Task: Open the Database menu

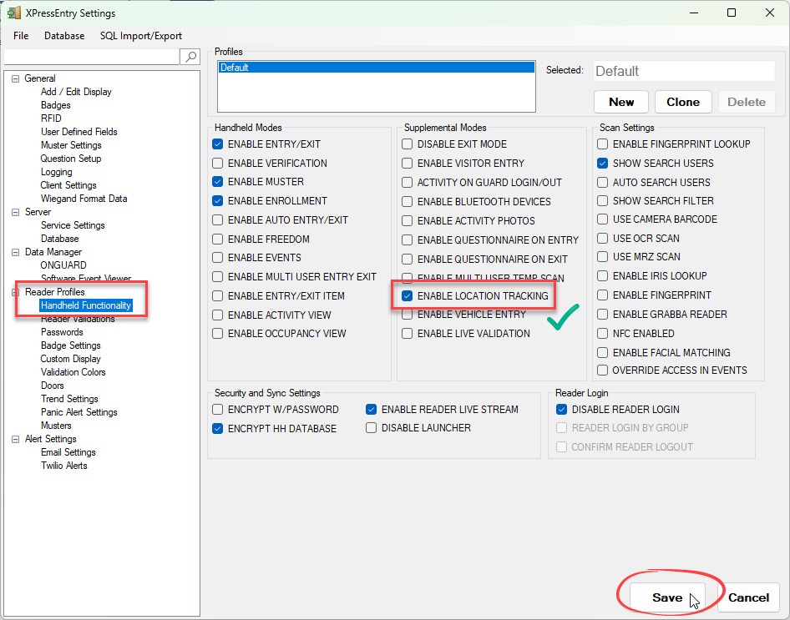Action: tap(64, 36)
